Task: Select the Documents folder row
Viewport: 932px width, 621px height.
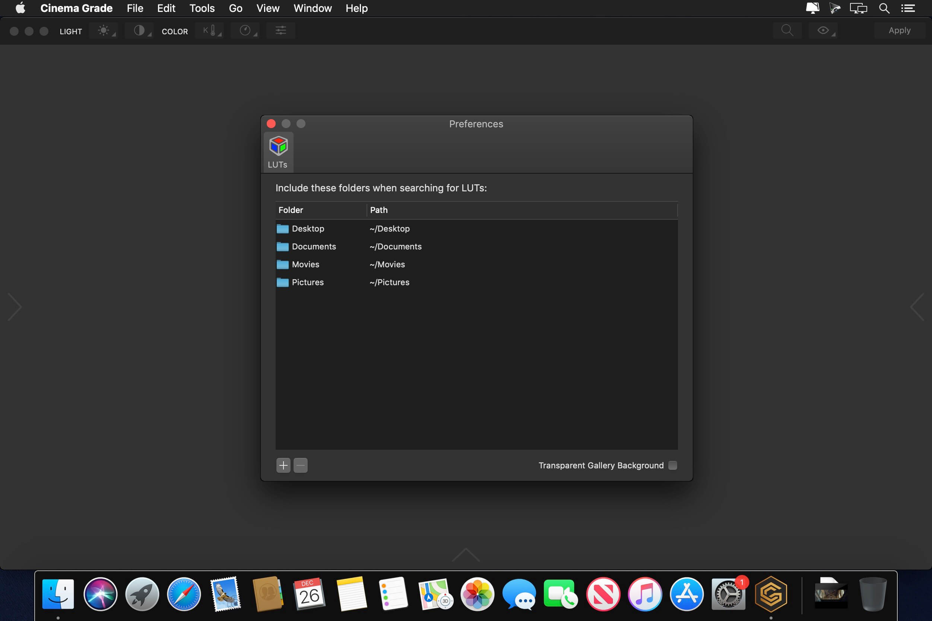Action: (x=476, y=247)
